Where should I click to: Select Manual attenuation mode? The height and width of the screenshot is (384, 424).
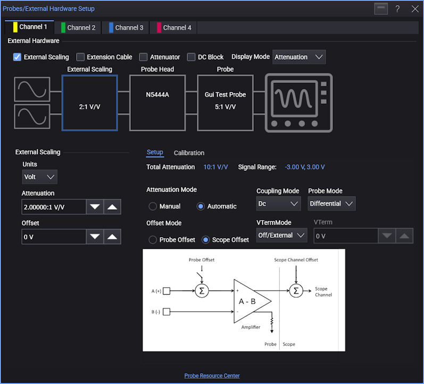pos(153,206)
